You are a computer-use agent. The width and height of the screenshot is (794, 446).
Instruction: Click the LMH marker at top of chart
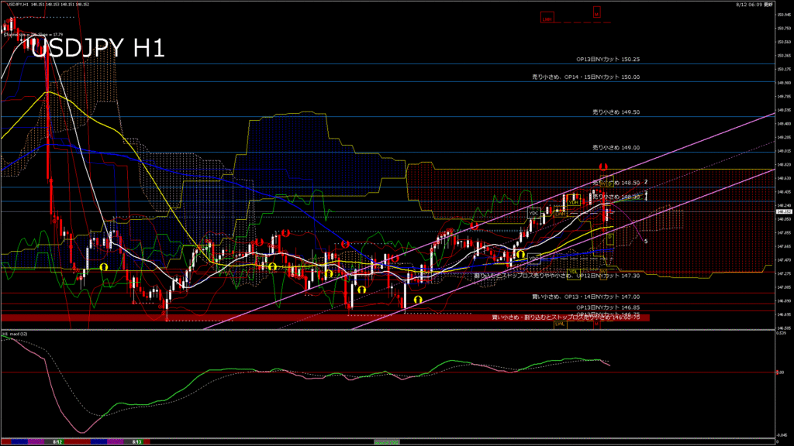pos(547,19)
